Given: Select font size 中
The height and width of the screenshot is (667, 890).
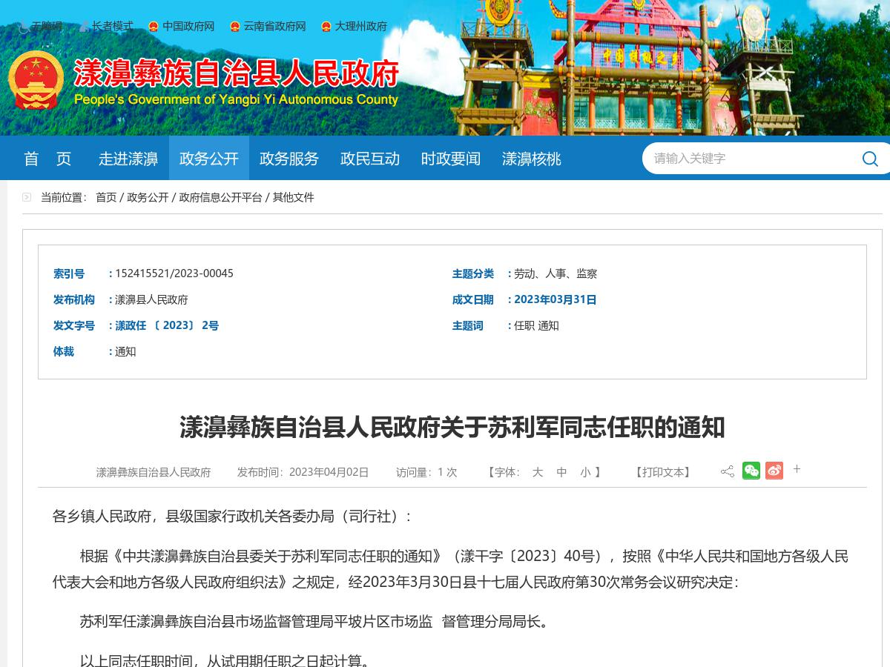Looking at the screenshot, I should pyautogui.click(x=561, y=472).
